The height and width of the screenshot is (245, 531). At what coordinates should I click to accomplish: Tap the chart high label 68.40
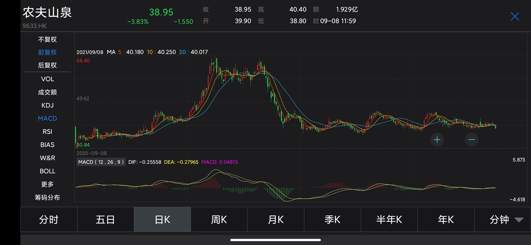click(83, 61)
